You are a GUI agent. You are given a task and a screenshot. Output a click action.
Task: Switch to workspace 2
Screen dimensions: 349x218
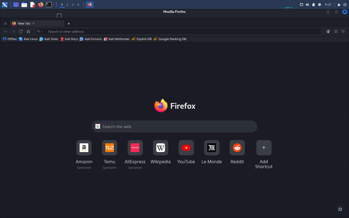tap(67, 5)
